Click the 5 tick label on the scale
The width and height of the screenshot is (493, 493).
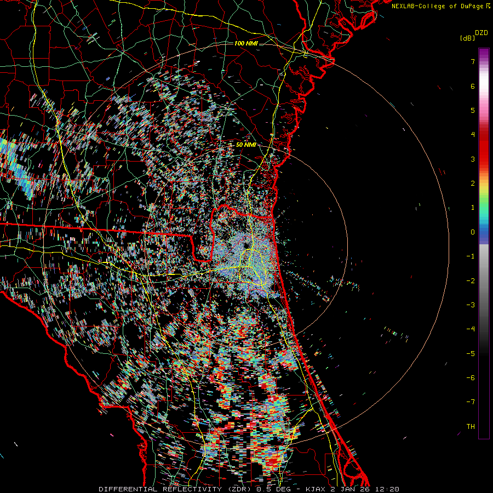[x=473, y=110]
